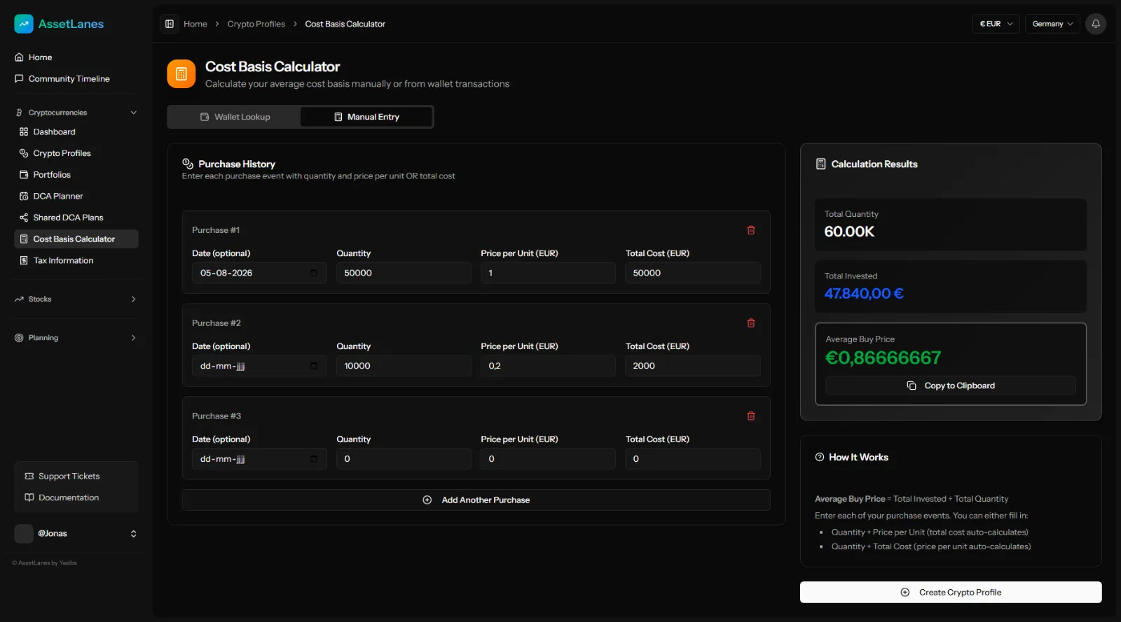Switch to Wallet Lookup tab
Image resolution: width=1121 pixels, height=622 pixels.
(235, 117)
